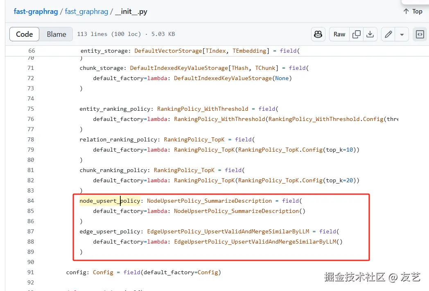Switch to the Code tab
This screenshot has width=429, height=291.
click(24, 34)
